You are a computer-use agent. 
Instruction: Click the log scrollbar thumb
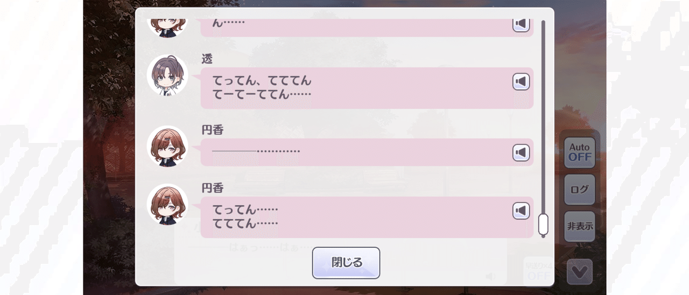coord(543,224)
